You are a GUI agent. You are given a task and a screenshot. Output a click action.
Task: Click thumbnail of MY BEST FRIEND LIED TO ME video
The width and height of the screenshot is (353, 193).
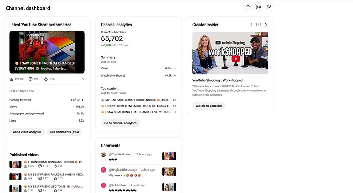[15, 189]
